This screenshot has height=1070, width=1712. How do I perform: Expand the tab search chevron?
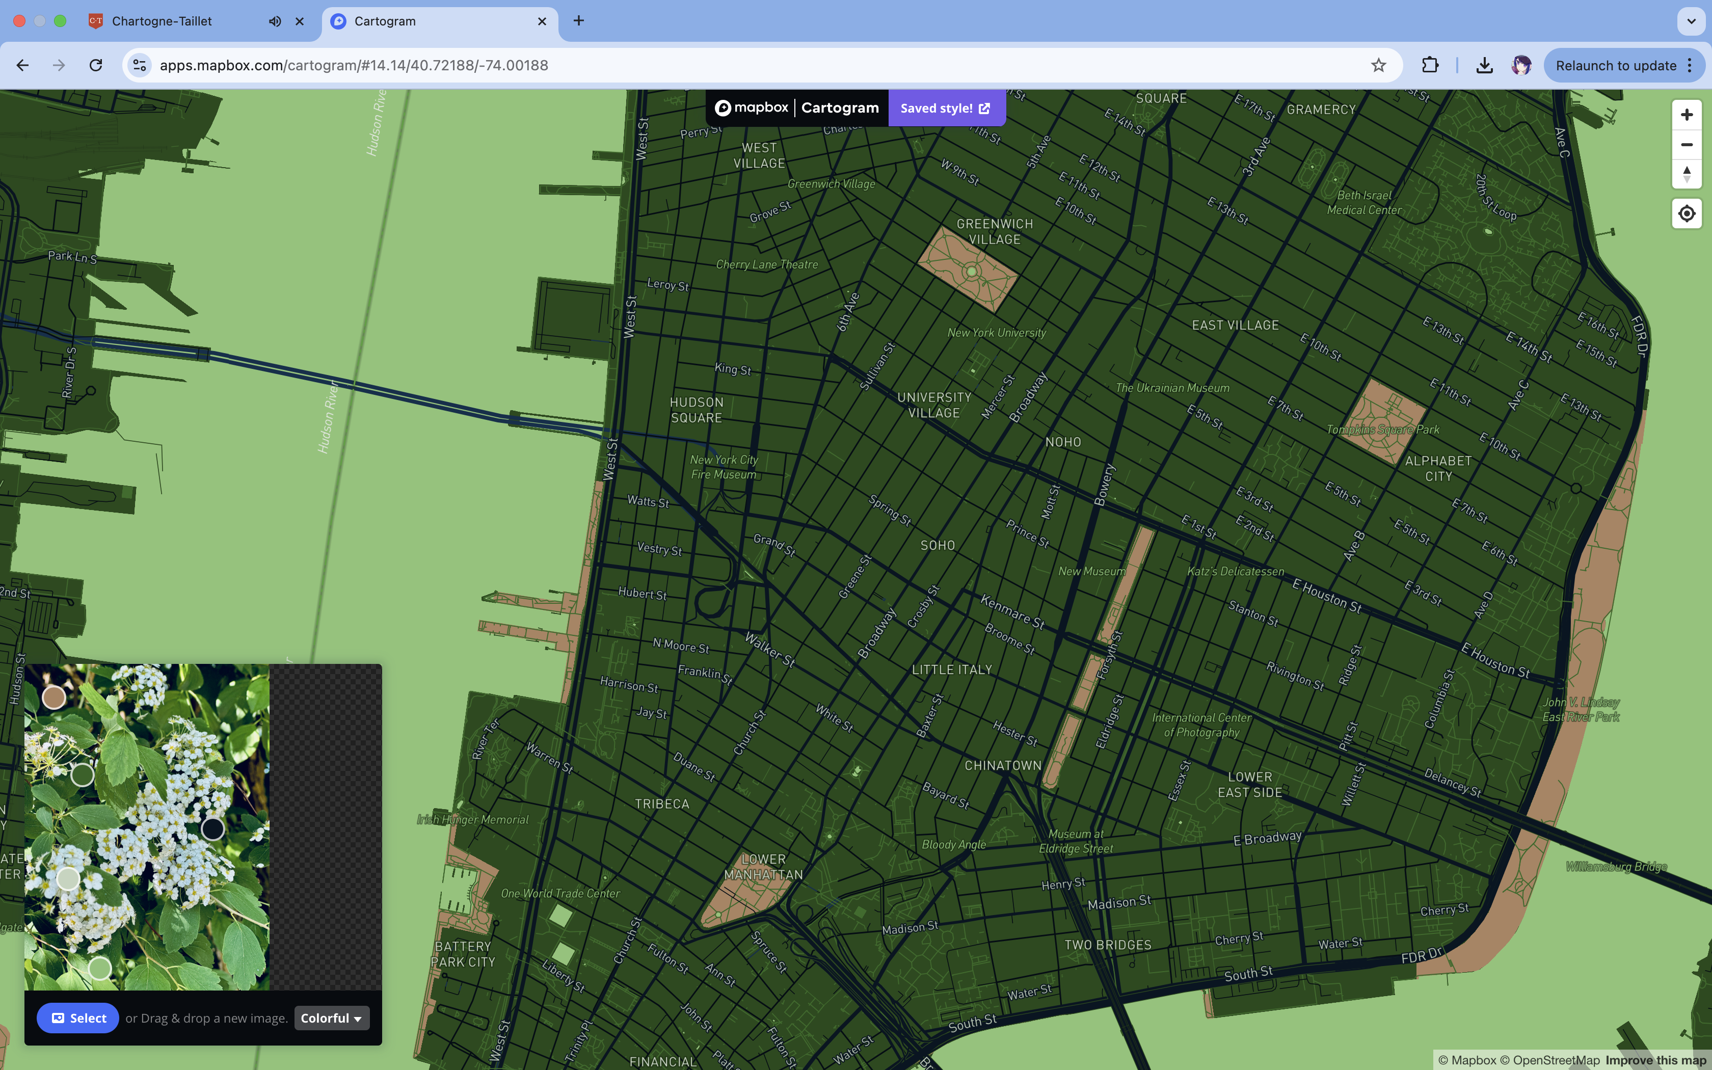(1691, 21)
